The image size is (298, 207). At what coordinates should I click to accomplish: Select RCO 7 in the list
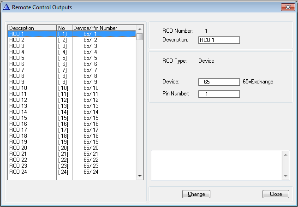click(x=72, y=70)
